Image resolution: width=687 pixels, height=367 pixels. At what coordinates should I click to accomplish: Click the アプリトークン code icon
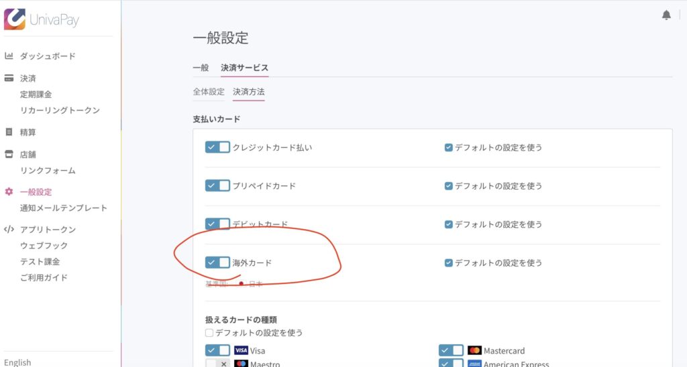pos(9,229)
